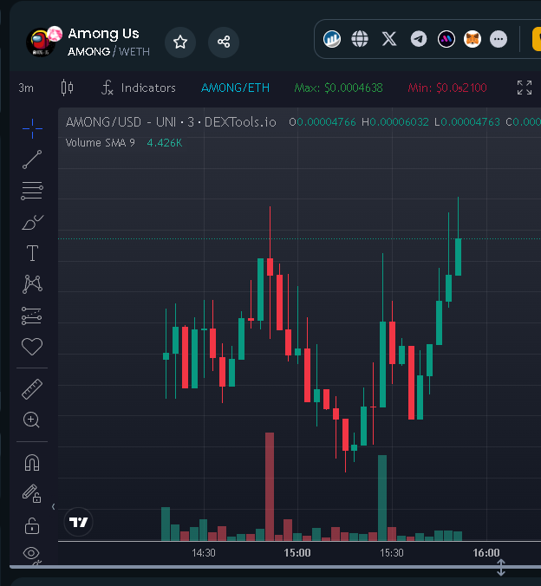Image resolution: width=541 pixels, height=586 pixels.
Task: Open the Indicators menu
Action: point(139,88)
